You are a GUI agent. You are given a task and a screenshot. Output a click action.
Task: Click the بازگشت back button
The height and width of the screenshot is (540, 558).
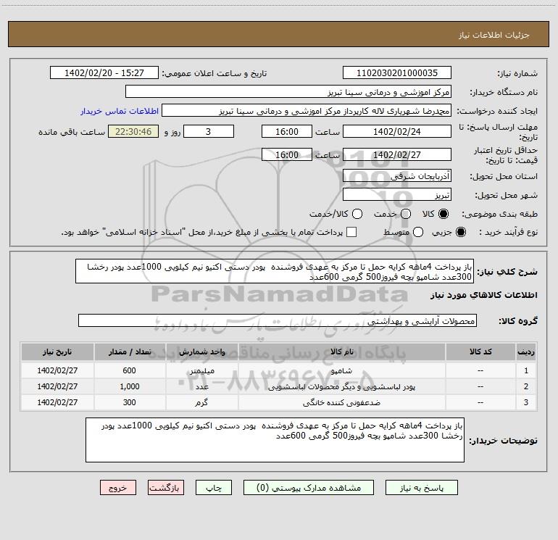tap(166, 487)
